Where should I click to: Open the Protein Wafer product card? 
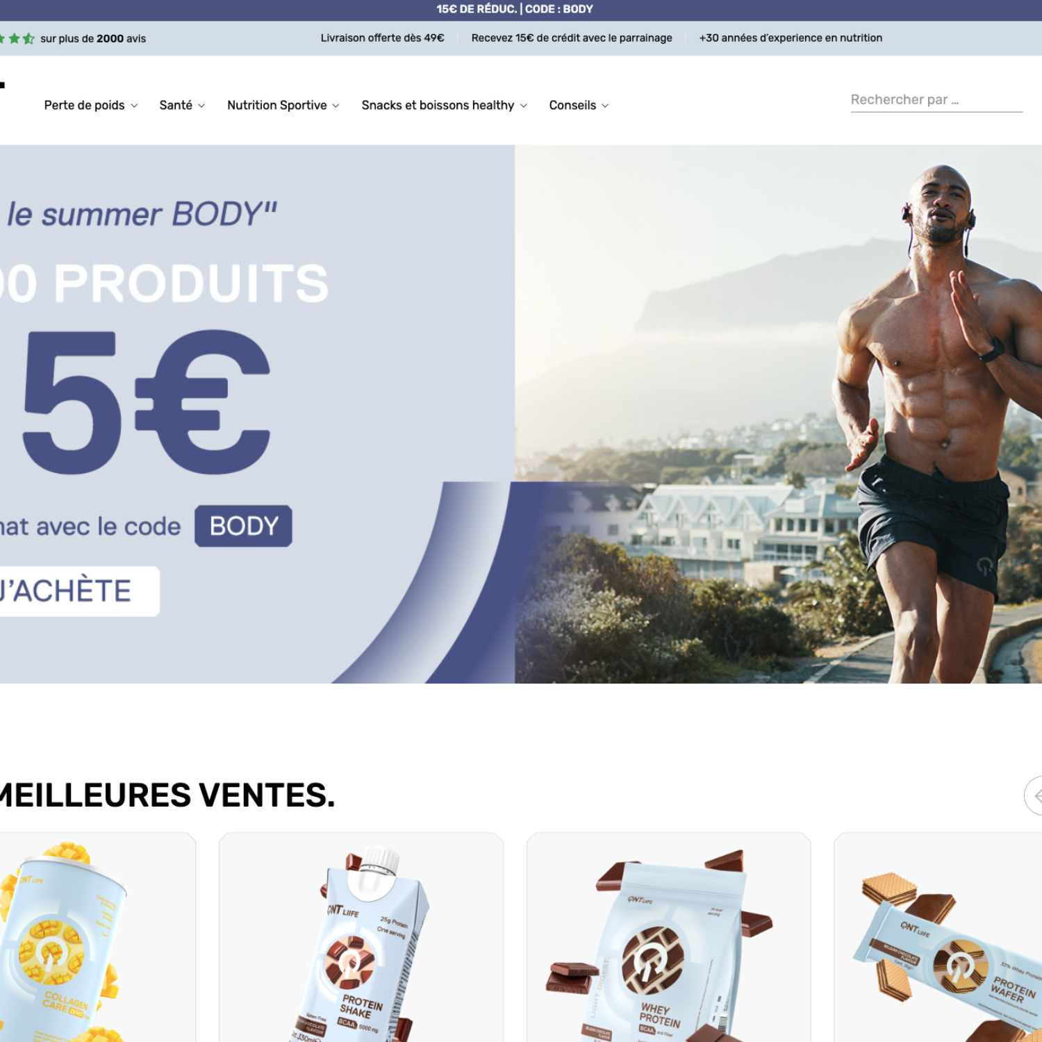pos(938,937)
